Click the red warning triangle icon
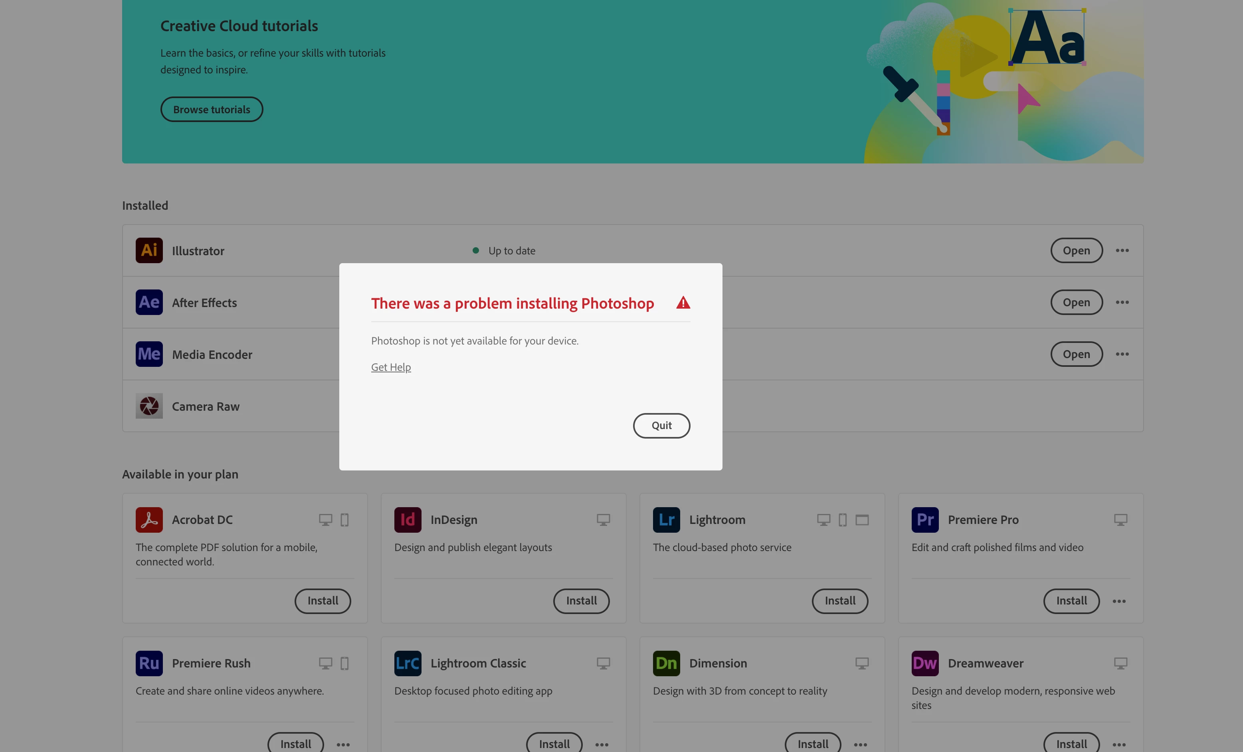The image size is (1243, 752). tap(683, 302)
